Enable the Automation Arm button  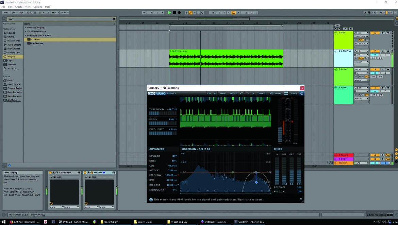[190, 13]
